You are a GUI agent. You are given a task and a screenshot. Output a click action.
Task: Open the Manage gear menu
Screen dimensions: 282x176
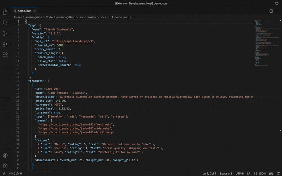5,166
